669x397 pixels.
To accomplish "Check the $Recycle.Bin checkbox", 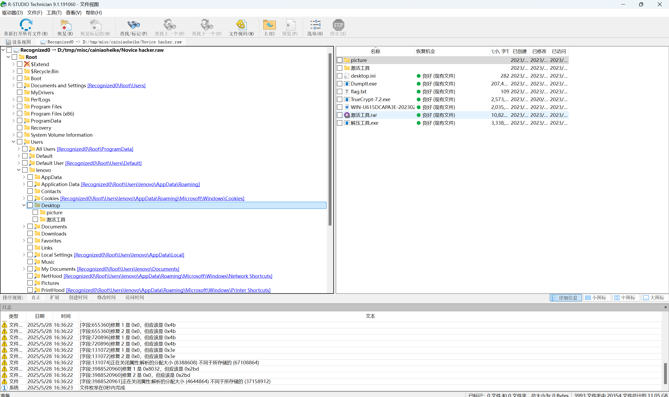I will [20, 71].
